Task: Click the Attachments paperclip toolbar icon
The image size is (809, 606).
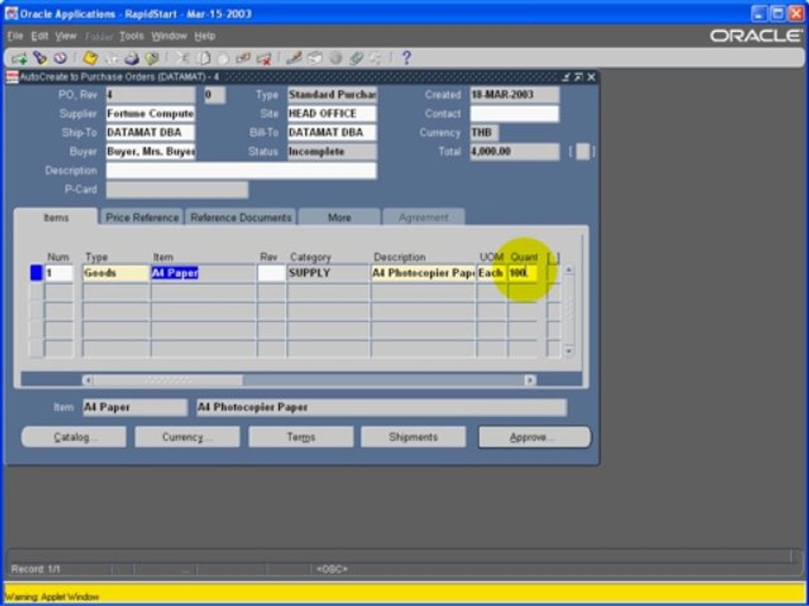Action: 356,58
